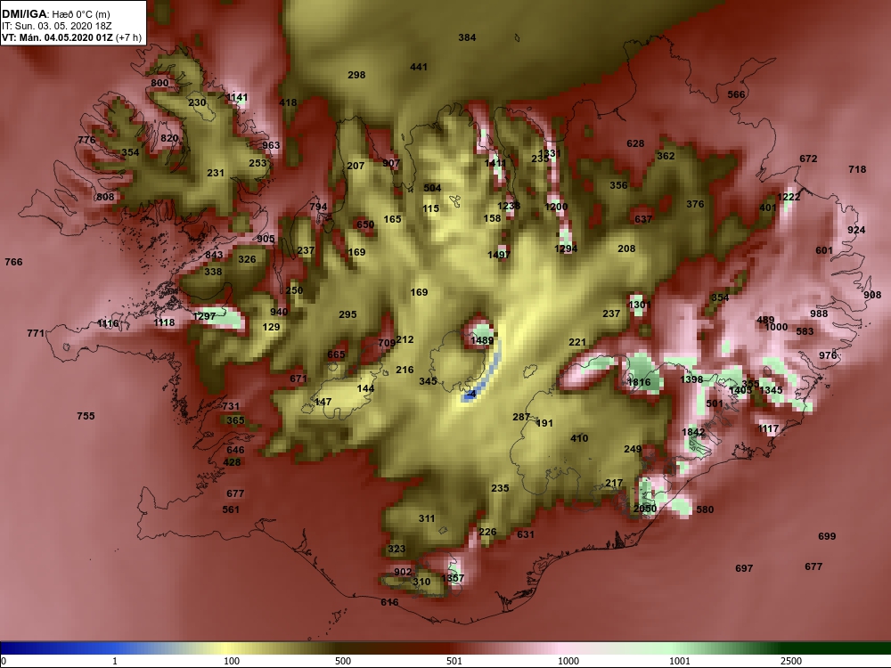This screenshot has width=891, height=668.
Task: Click the map value '147'
Action: point(323,403)
